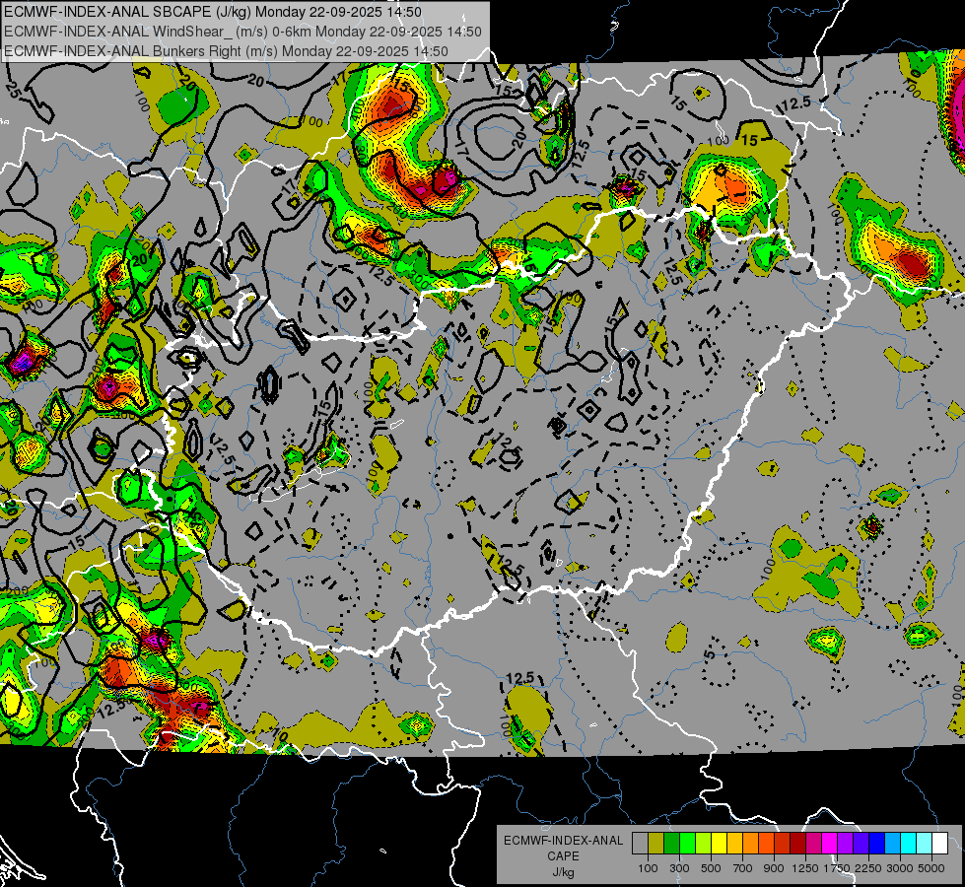Click the SBCAPE (J/kg) title line
This screenshot has height=887, width=965.
tap(213, 12)
